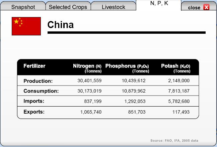217x147 pixels.
Task: Click the China flag image
Action: pyautogui.click(x=26, y=26)
